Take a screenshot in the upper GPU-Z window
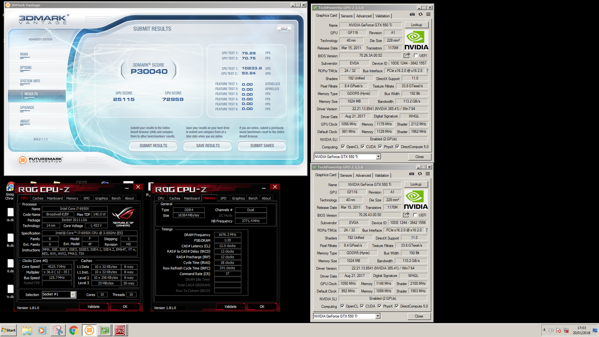This screenshot has height=337, width=599. (x=412, y=14)
